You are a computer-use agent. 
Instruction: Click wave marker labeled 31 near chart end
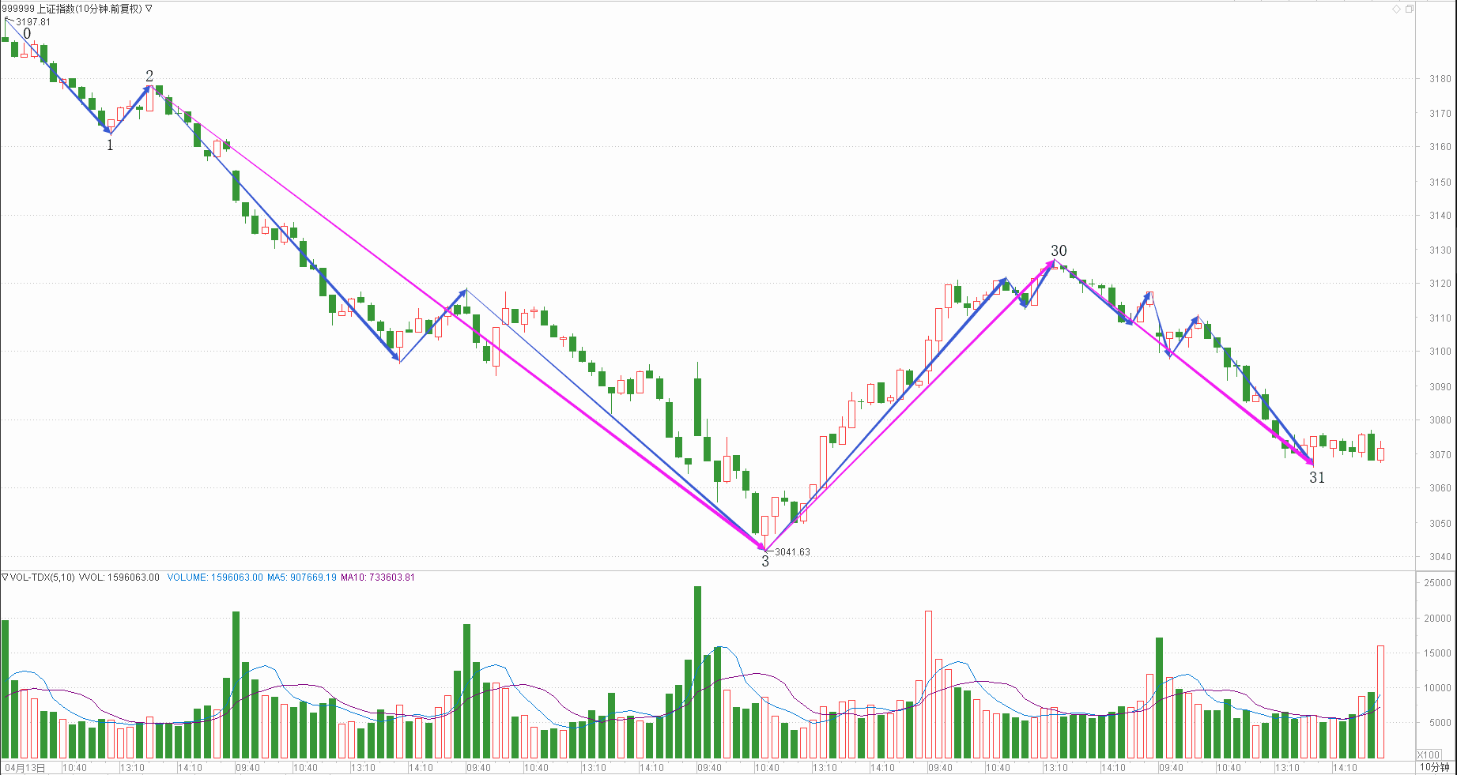click(x=1316, y=477)
